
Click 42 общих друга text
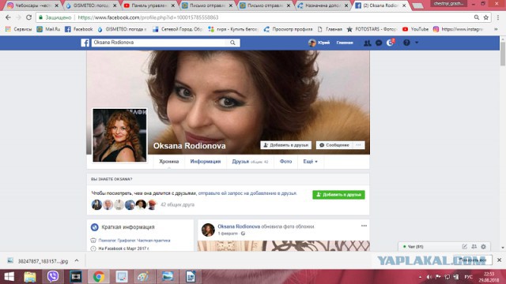(x=177, y=204)
